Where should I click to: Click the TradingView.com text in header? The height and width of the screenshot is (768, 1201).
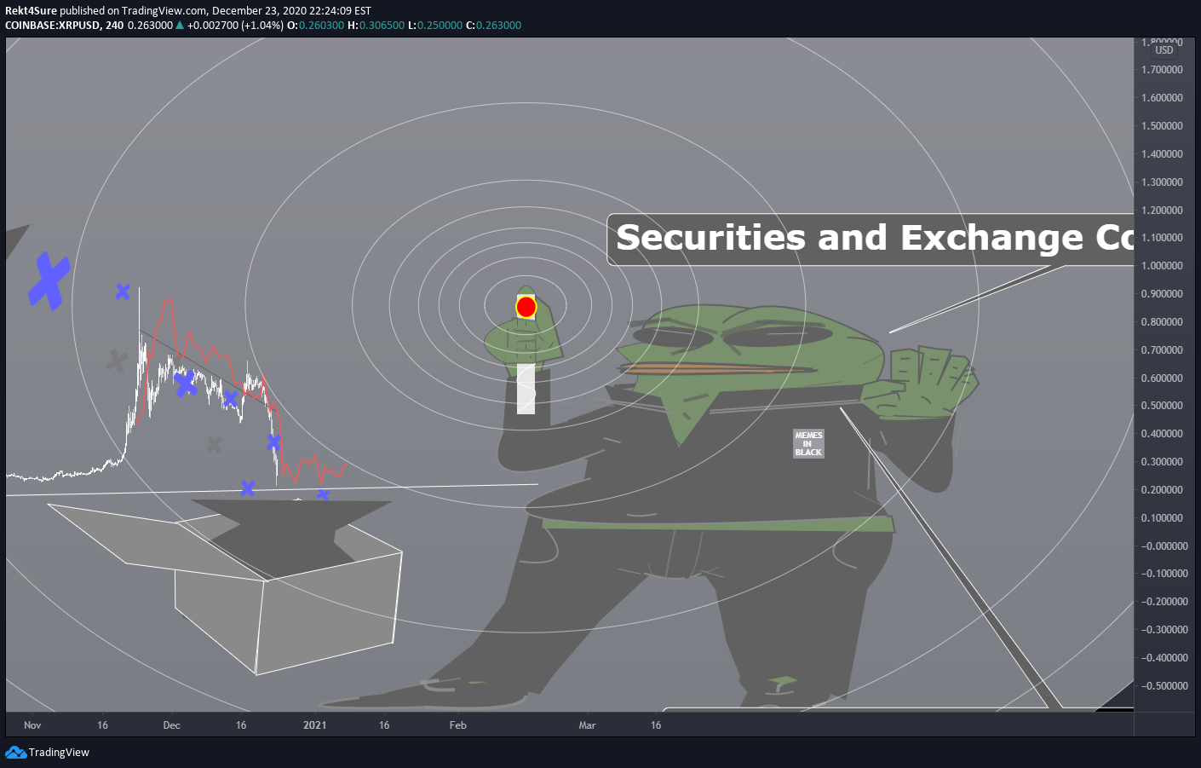click(x=164, y=11)
